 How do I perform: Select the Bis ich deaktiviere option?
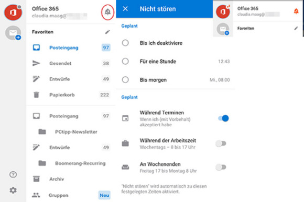(x=175, y=43)
